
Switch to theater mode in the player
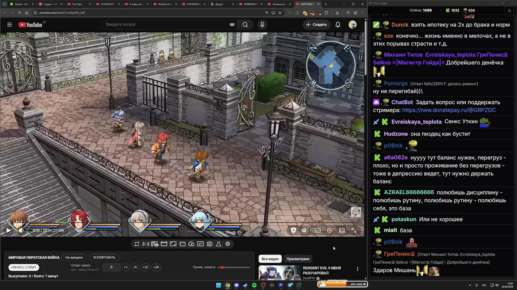(342, 230)
